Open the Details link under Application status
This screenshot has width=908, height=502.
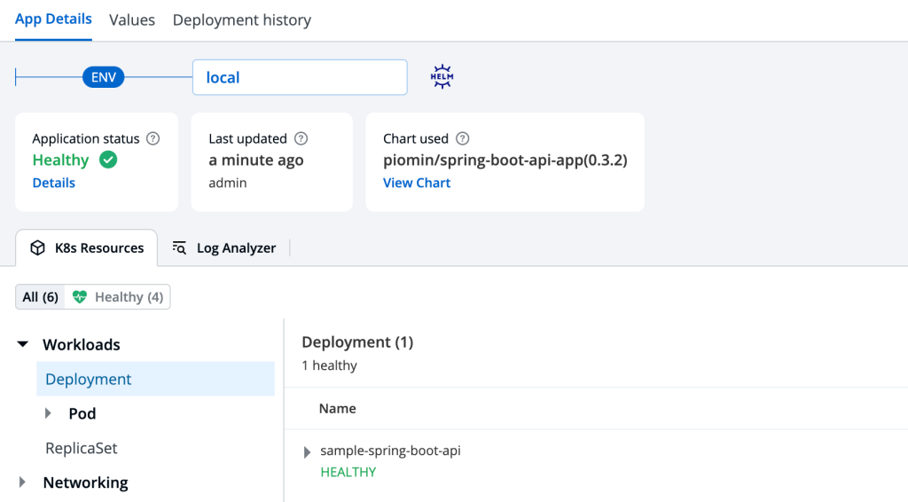[x=54, y=183]
